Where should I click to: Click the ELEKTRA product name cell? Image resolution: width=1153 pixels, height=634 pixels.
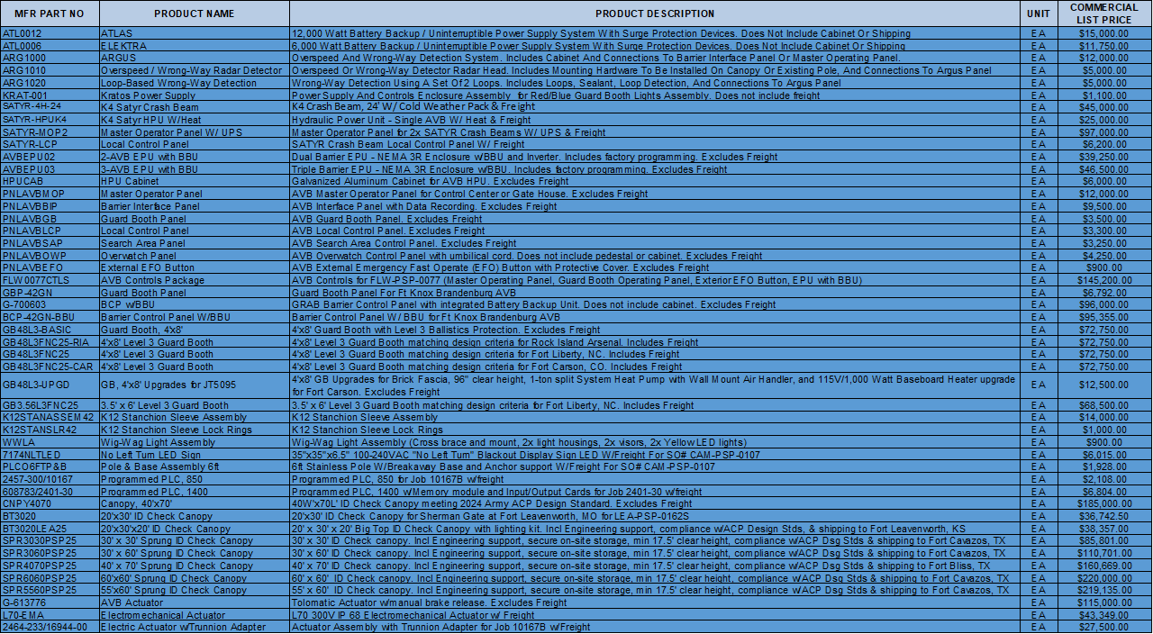pos(194,45)
